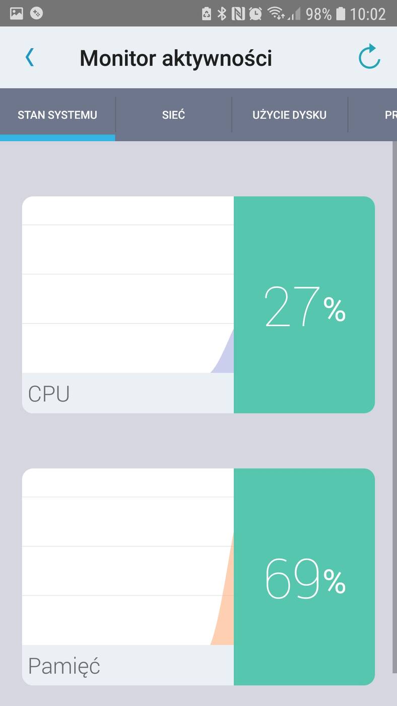
Task: Tap the battery icon in the status bar
Action: (341, 14)
